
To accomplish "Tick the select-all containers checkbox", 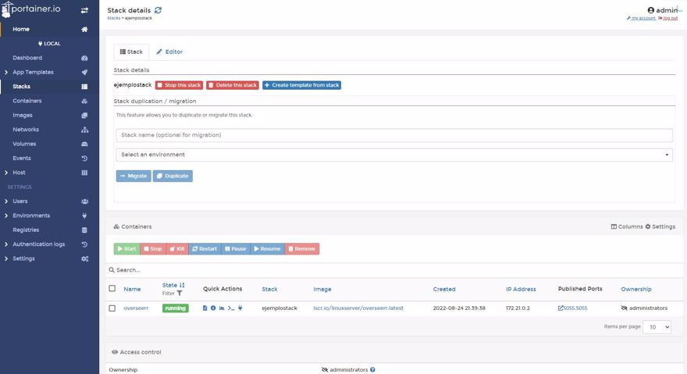I will pos(112,288).
